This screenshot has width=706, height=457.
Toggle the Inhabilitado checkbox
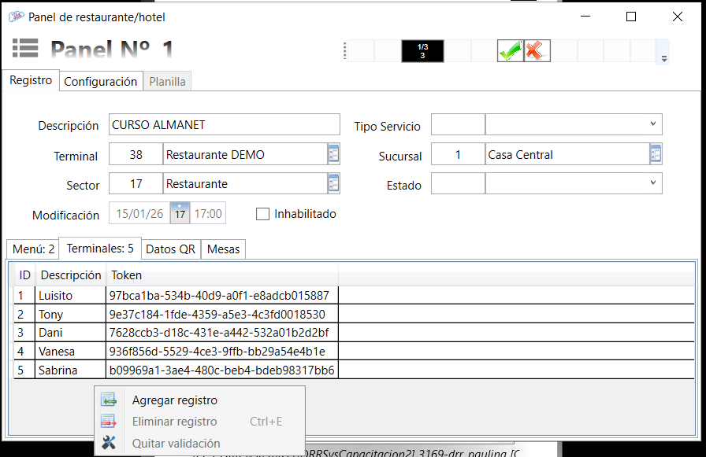coord(263,214)
